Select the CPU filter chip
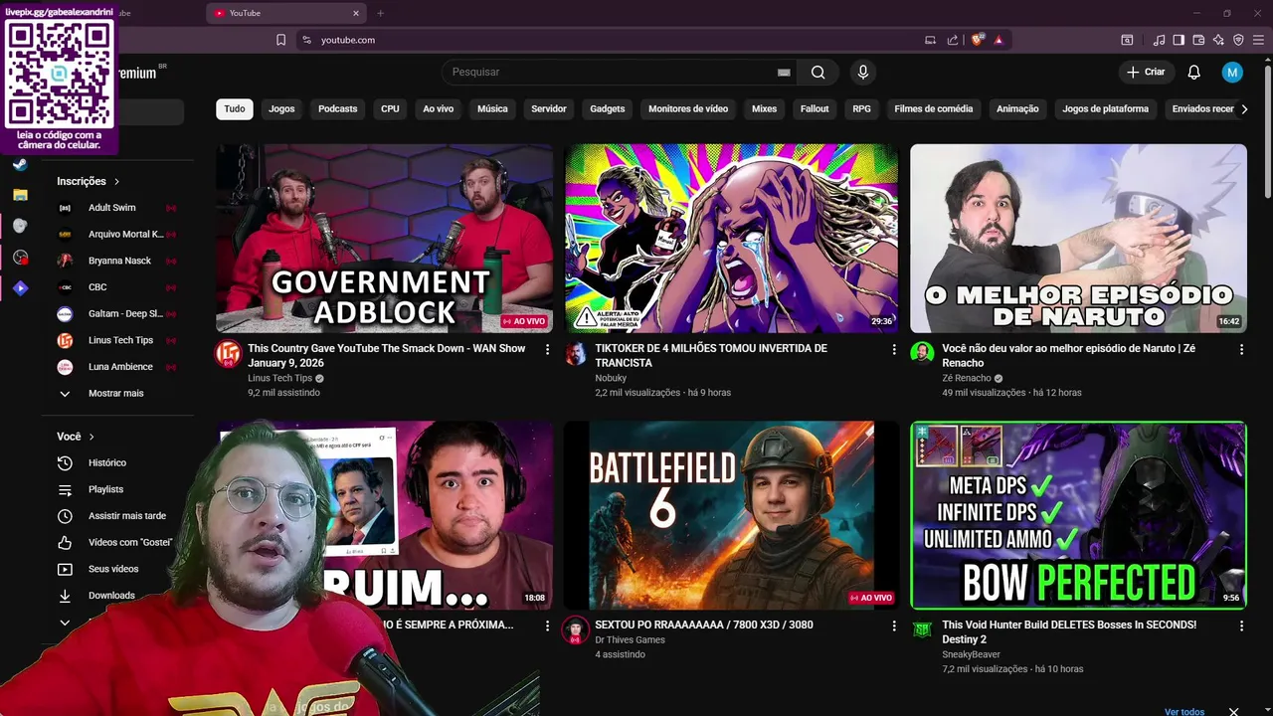 [390, 109]
